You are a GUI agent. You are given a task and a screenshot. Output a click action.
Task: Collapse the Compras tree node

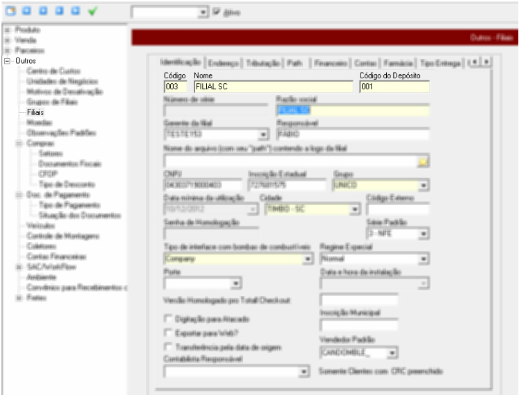[x=19, y=143]
